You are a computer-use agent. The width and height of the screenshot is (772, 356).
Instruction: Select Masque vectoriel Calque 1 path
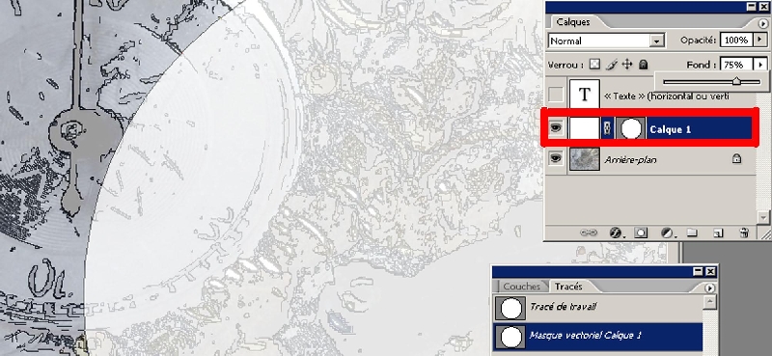coord(597,337)
